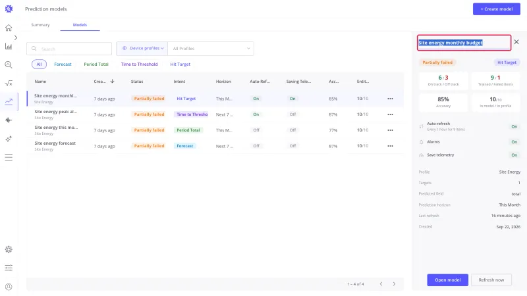Expand the sidebar with the chevron arrow
This screenshot has width=527, height=296.
16,37
